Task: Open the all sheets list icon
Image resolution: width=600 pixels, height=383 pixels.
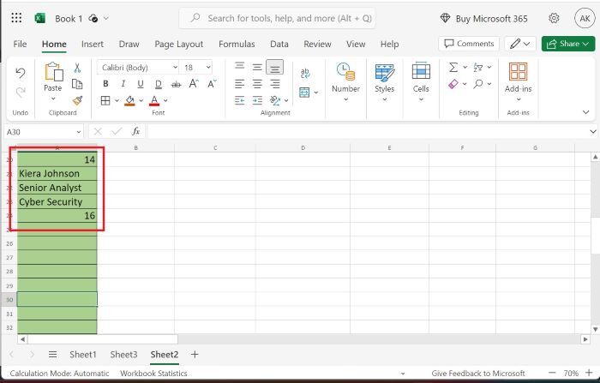Action: [53, 355]
